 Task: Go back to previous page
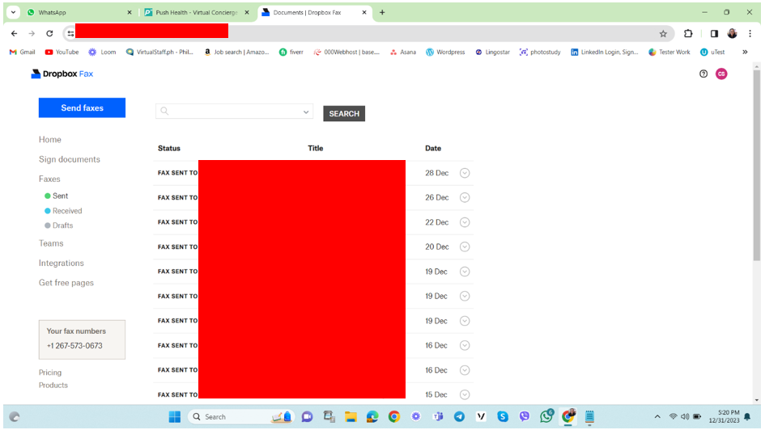[14, 34]
